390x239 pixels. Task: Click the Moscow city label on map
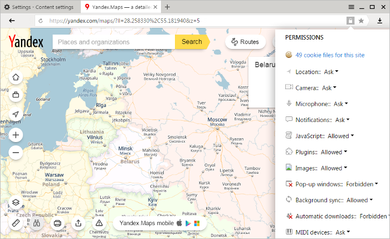point(217,119)
